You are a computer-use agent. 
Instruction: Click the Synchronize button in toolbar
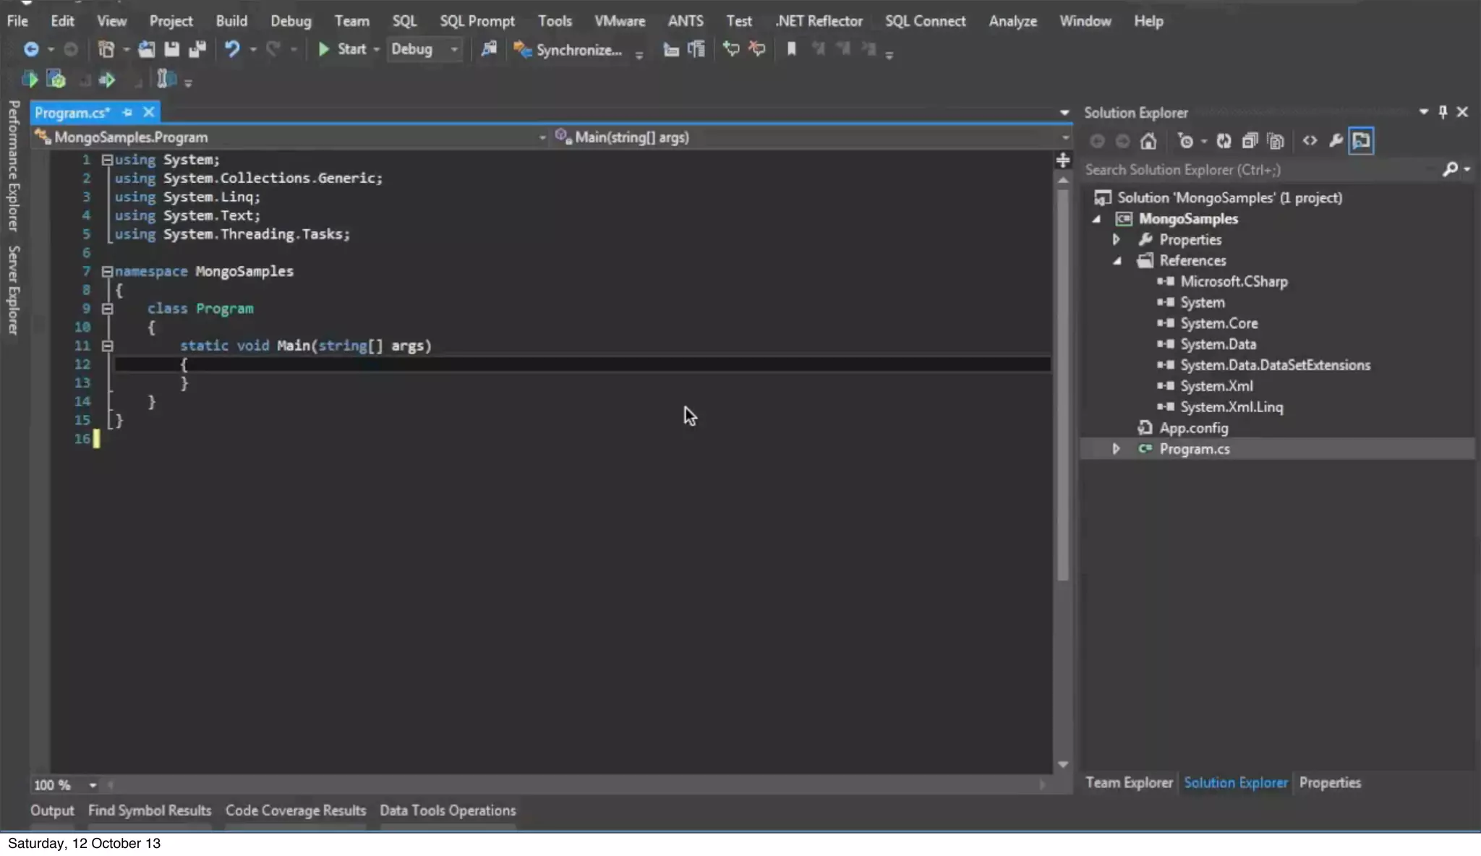[568, 50]
